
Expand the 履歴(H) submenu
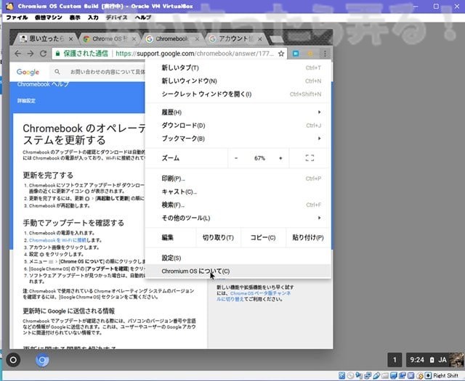[238, 112]
